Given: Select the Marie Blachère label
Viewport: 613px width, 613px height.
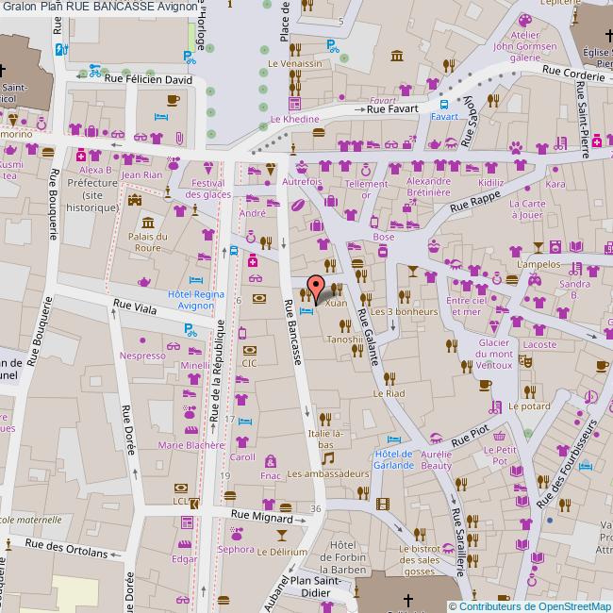Looking at the screenshot, I should coord(191,445).
